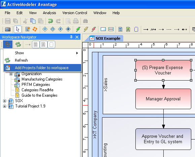195x157 pixels.
Task: Open the Help menu
Action: [x=116, y=13]
